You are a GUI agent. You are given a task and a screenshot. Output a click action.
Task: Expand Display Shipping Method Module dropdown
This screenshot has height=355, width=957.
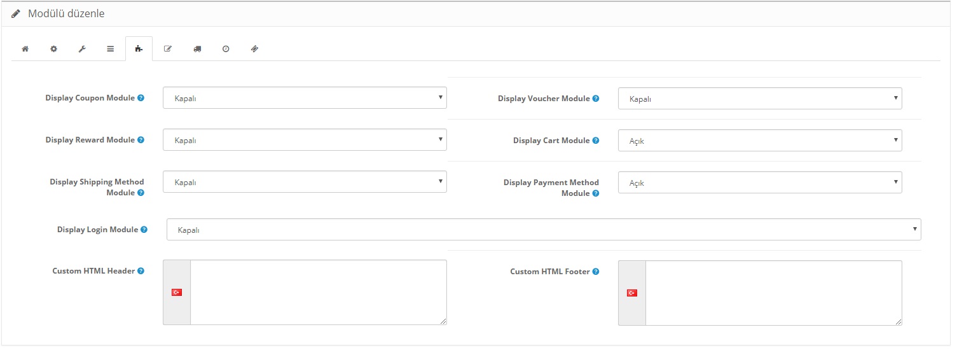click(305, 182)
